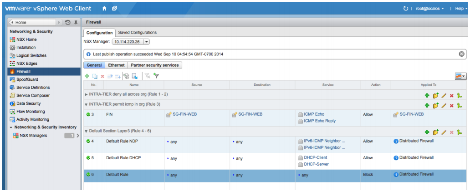
Task: Click the Default Section Layer3 green arrow icon
Action: [x=459, y=132]
